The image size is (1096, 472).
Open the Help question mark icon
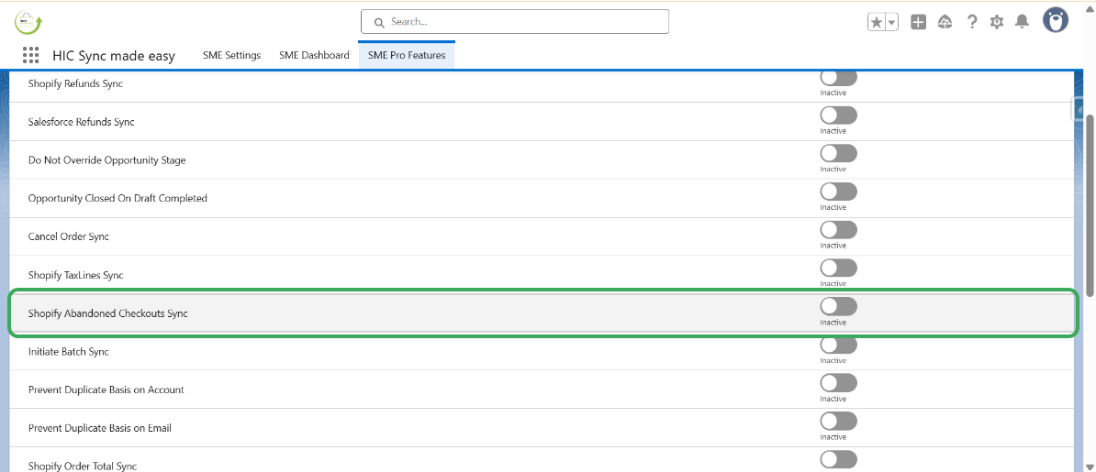click(971, 22)
